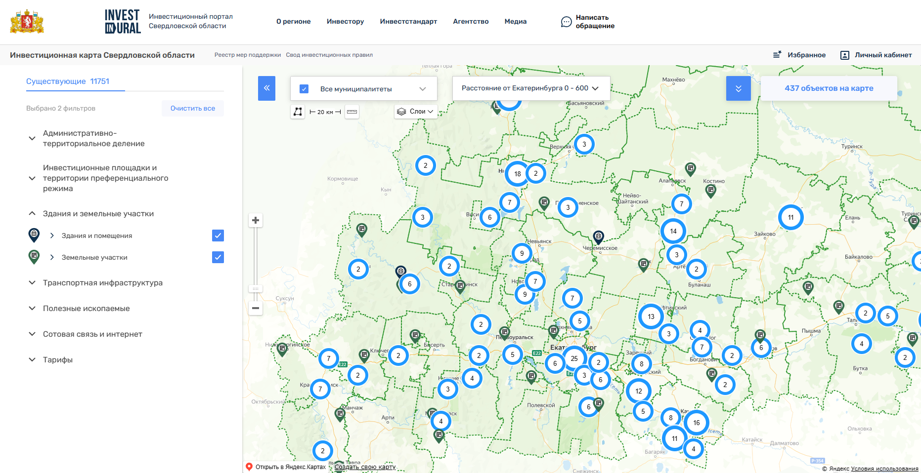Click the 437 объектов на карте button
Screen dimensions: 921x473
tap(829, 88)
